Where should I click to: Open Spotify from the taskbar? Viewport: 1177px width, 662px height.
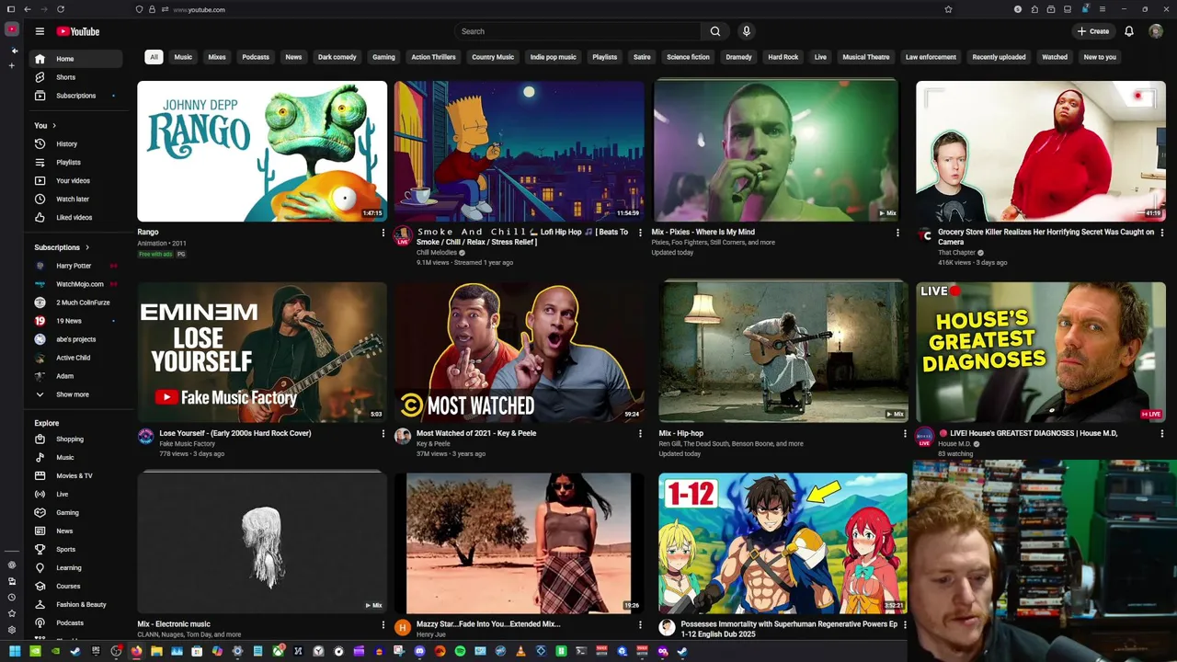[460, 651]
